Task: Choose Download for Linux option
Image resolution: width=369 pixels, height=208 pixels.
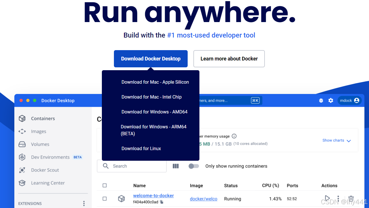Action: (141, 148)
